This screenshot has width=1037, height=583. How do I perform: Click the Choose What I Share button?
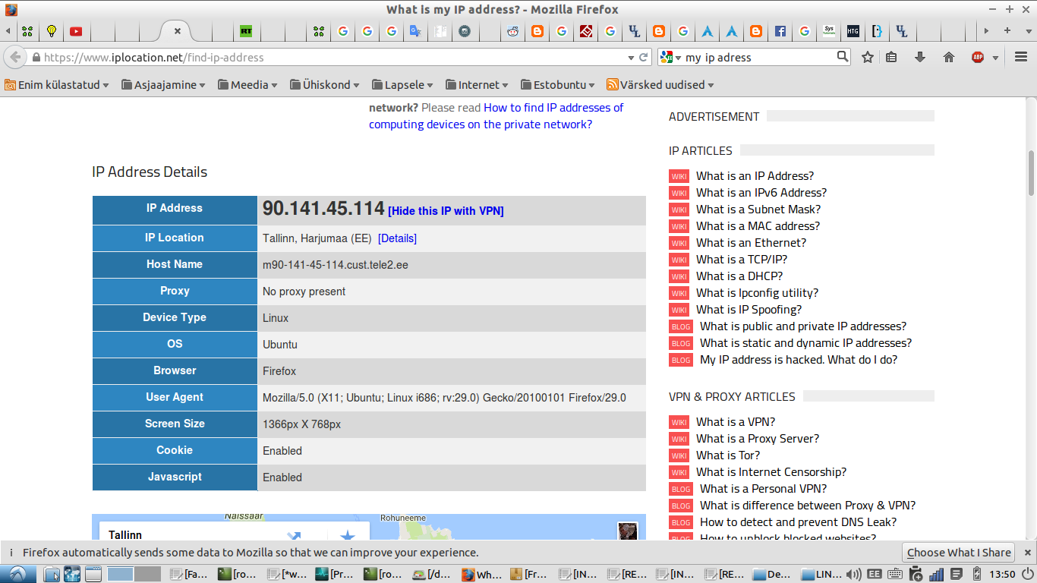coord(959,553)
